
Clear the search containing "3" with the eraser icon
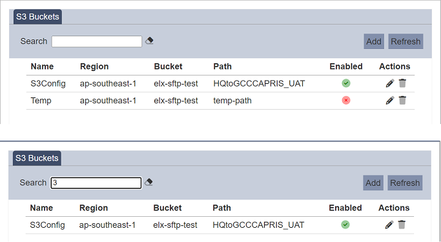tap(149, 183)
